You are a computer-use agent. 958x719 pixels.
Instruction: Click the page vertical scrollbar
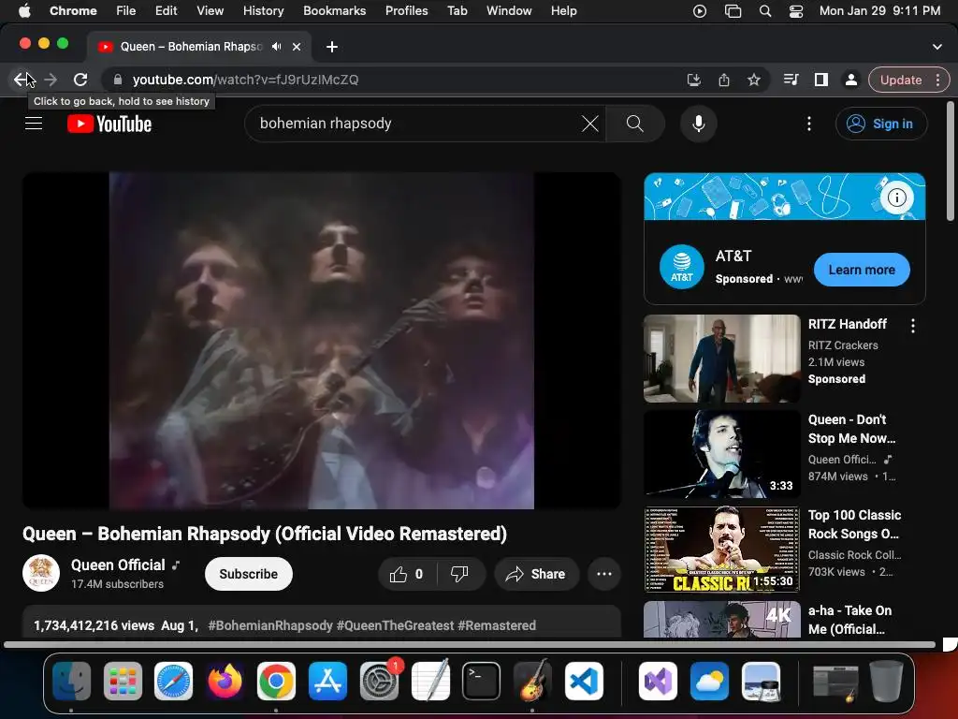[950, 162]
